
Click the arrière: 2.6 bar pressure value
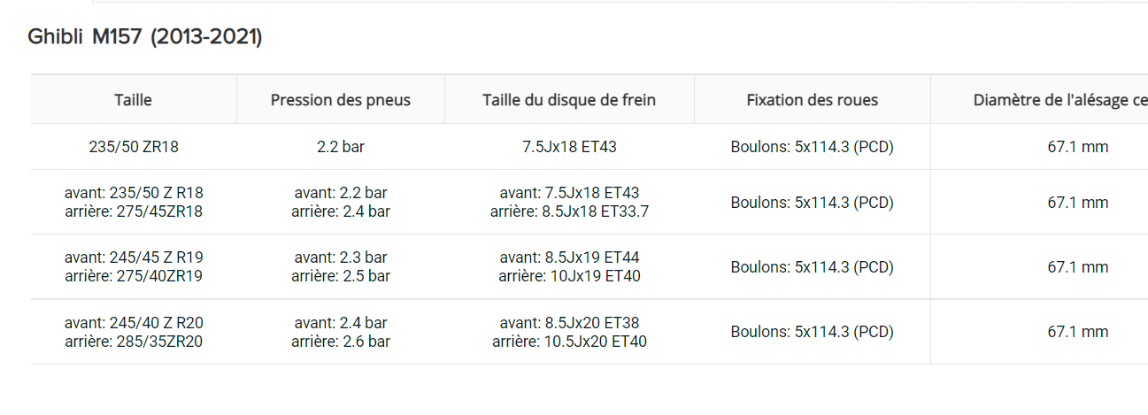[341, 341]
